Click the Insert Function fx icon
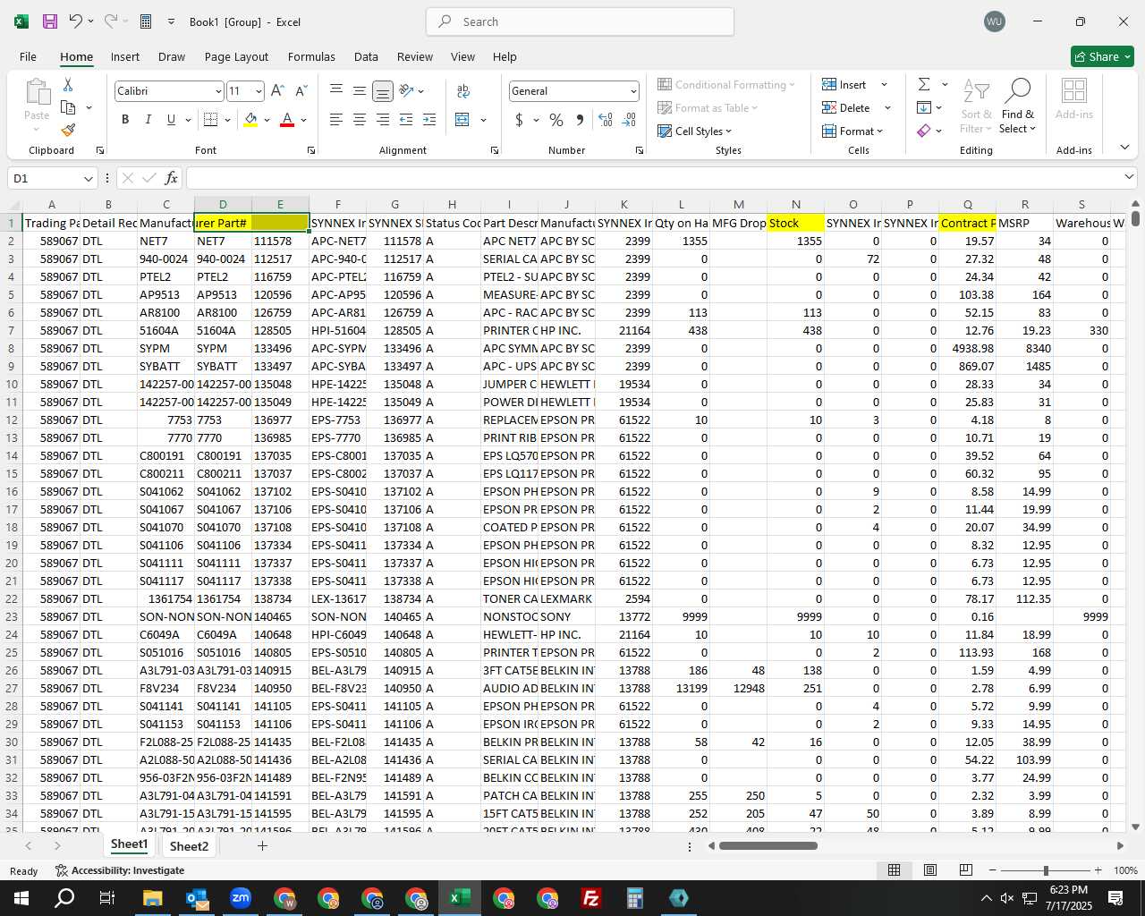 point(171,178)
